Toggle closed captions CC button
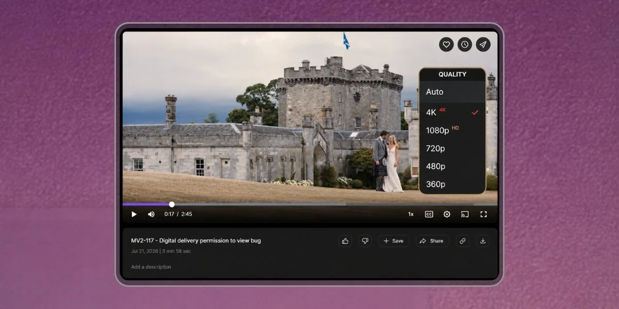Screen dimensions: 619x309 429,214
